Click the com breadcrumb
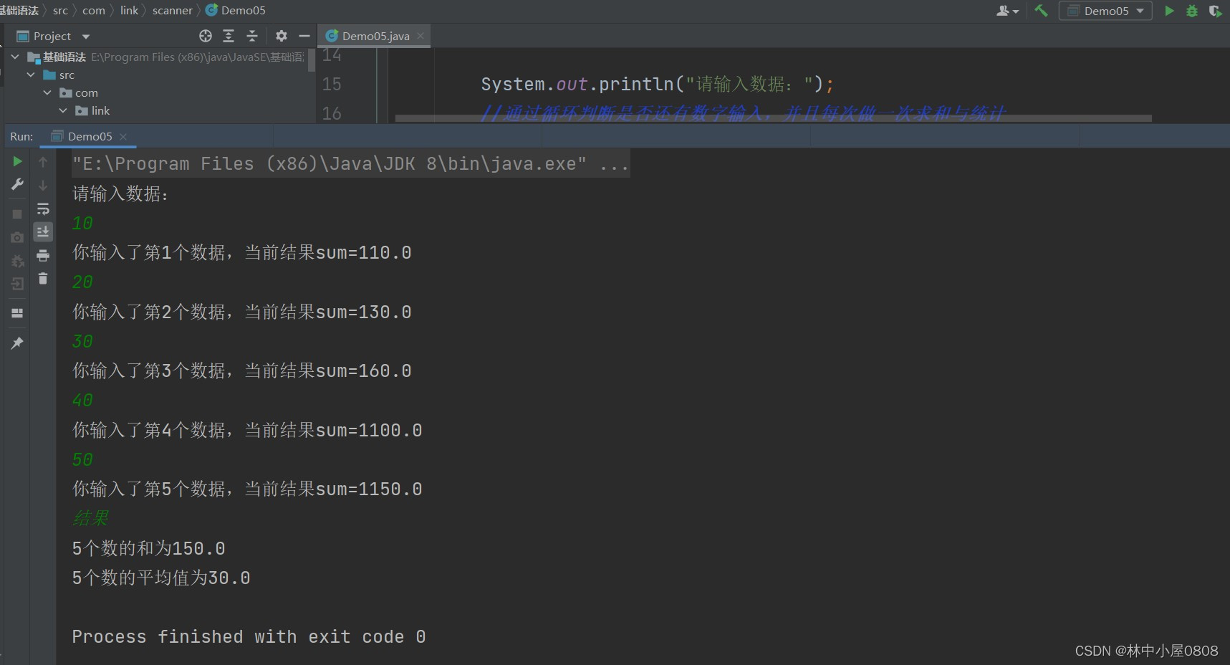This screenshot has height=665, width=1230. click(x=94, y=11)
